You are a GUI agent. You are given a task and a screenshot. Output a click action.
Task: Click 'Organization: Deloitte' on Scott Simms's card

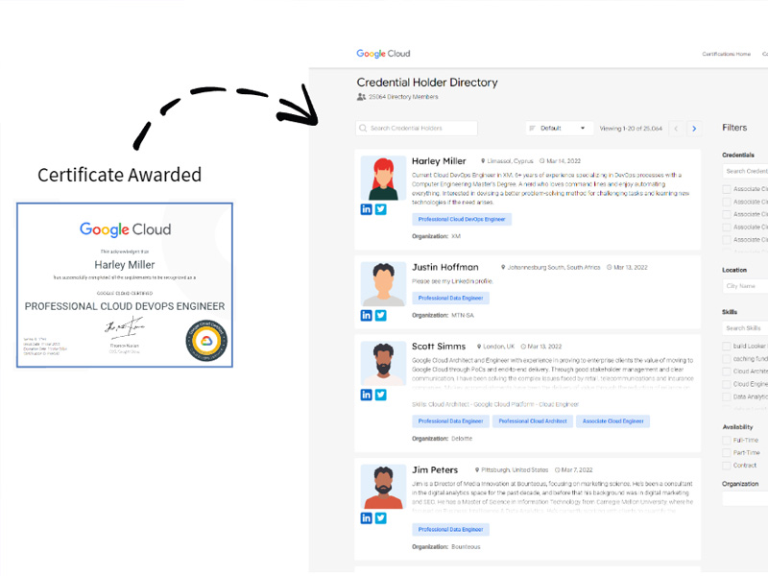[443, 439]
